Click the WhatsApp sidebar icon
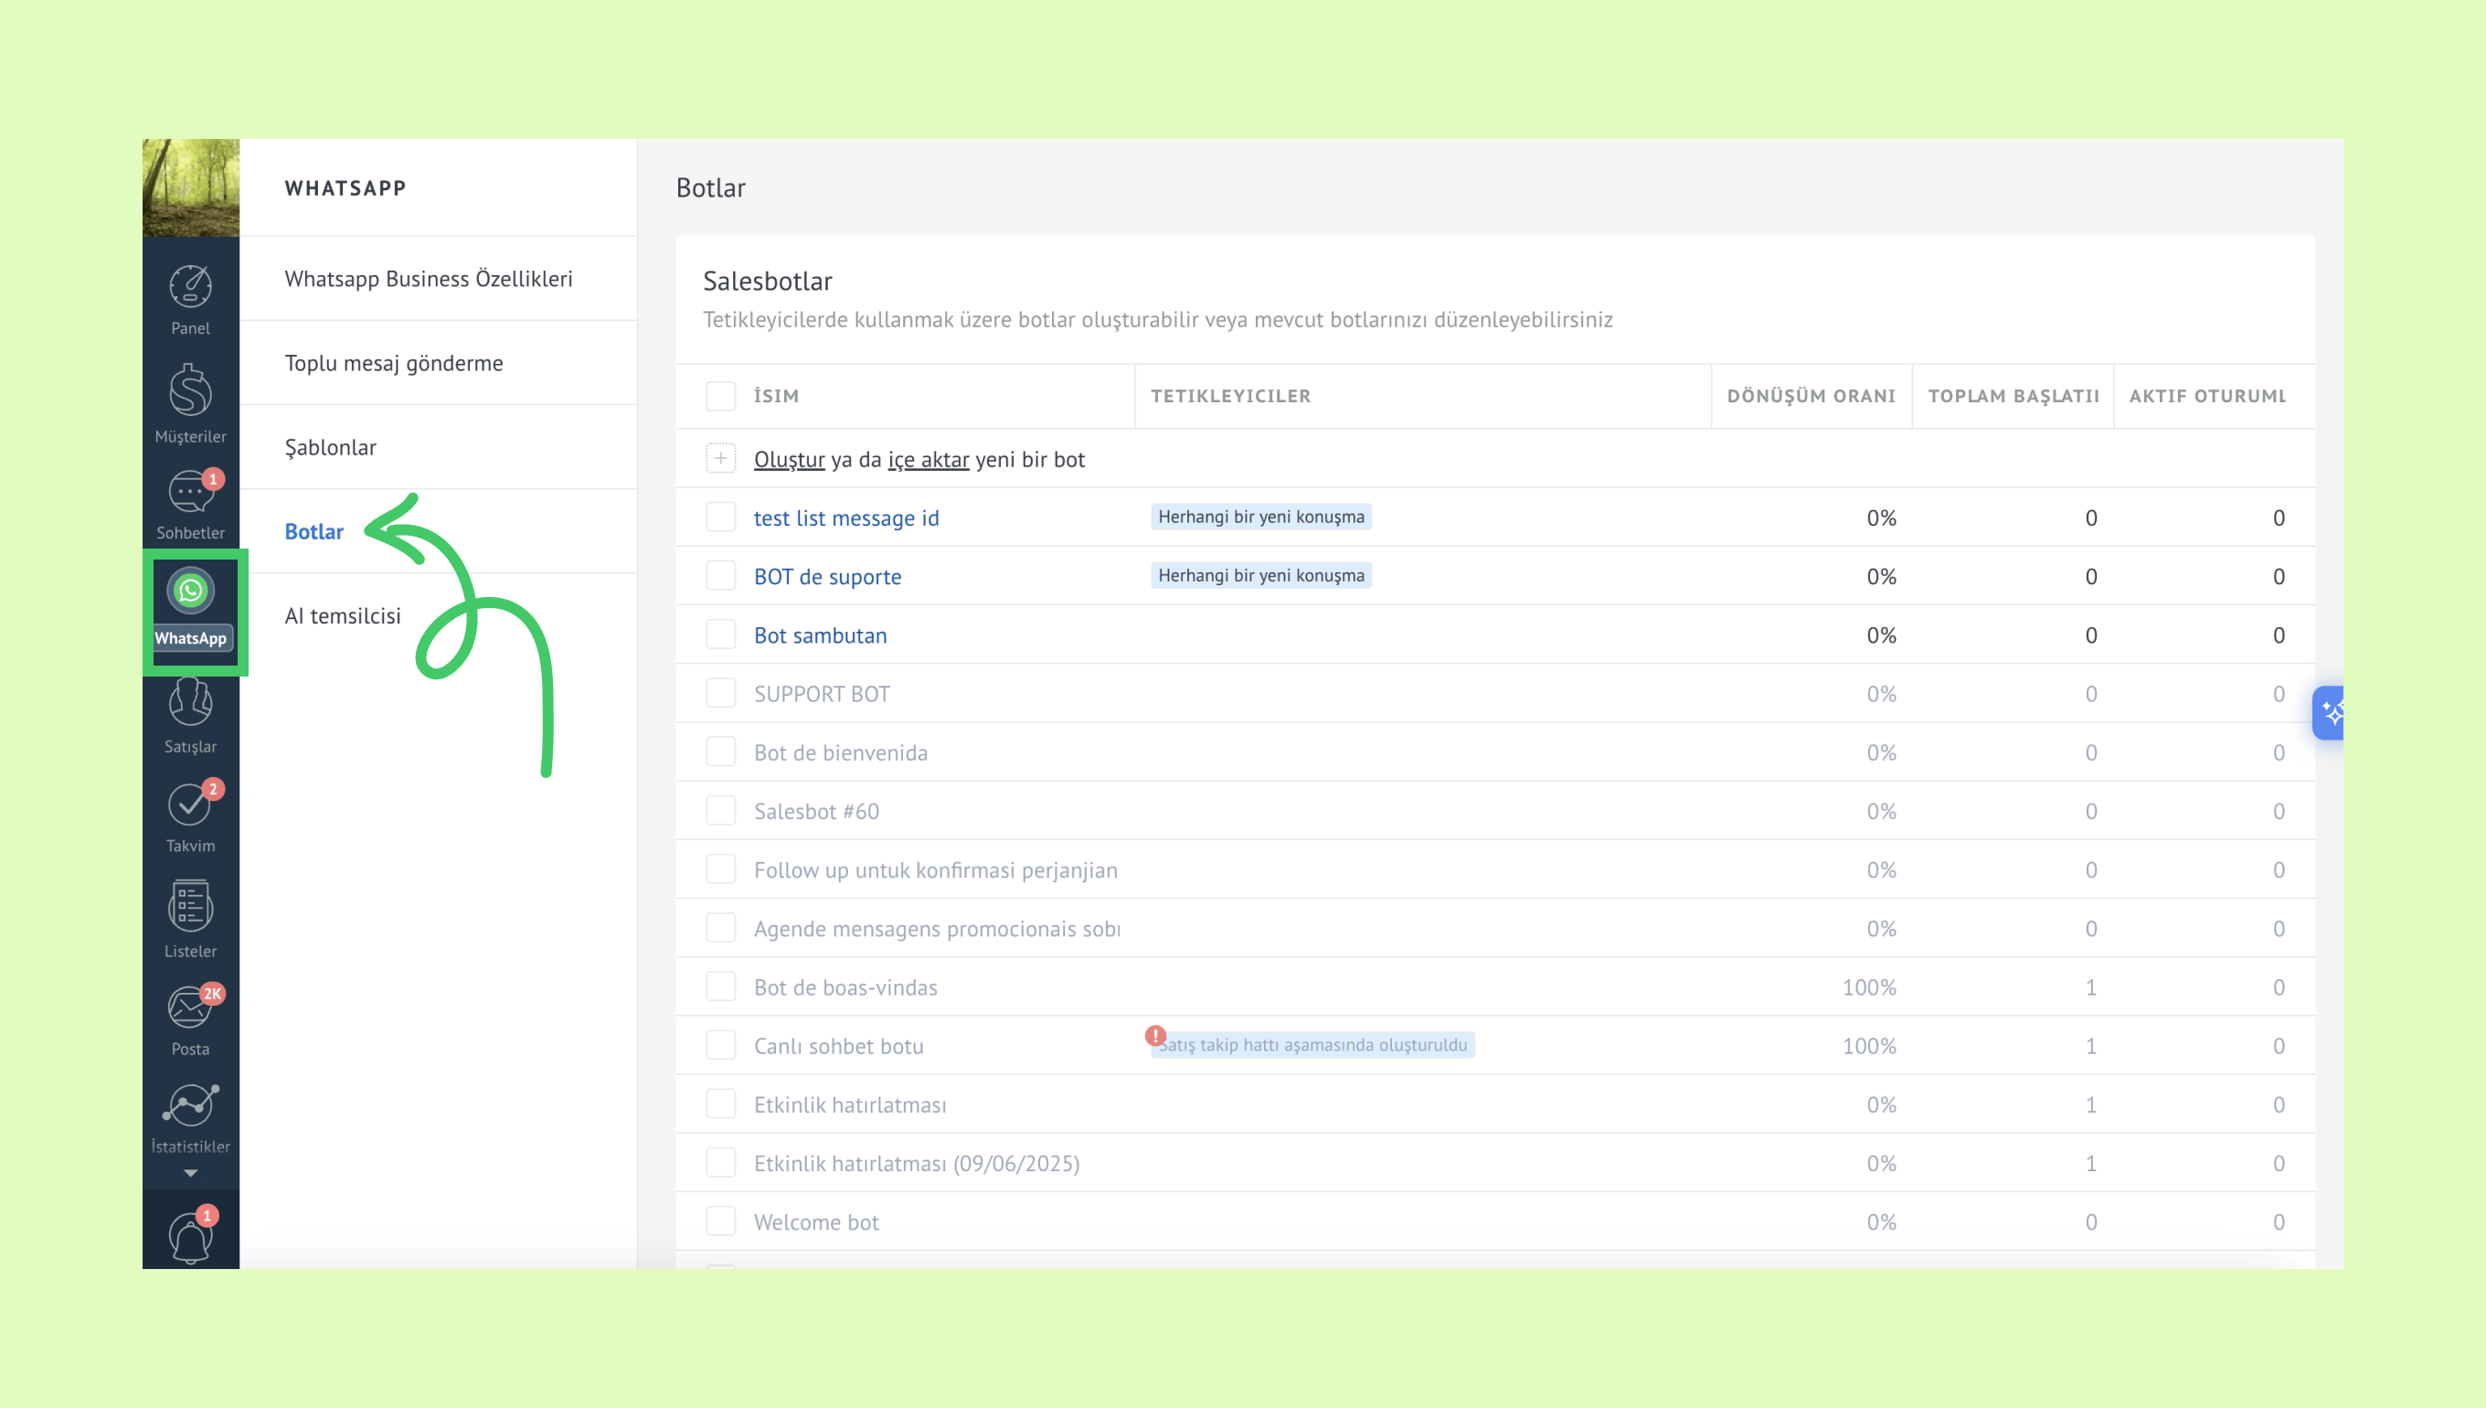This screenshot has width=2486, height=1408. (x=190, y=591)
